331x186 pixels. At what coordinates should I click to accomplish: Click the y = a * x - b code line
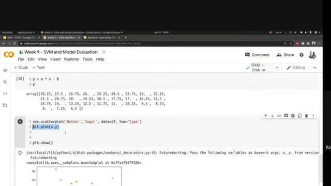(x=46, y=79)
